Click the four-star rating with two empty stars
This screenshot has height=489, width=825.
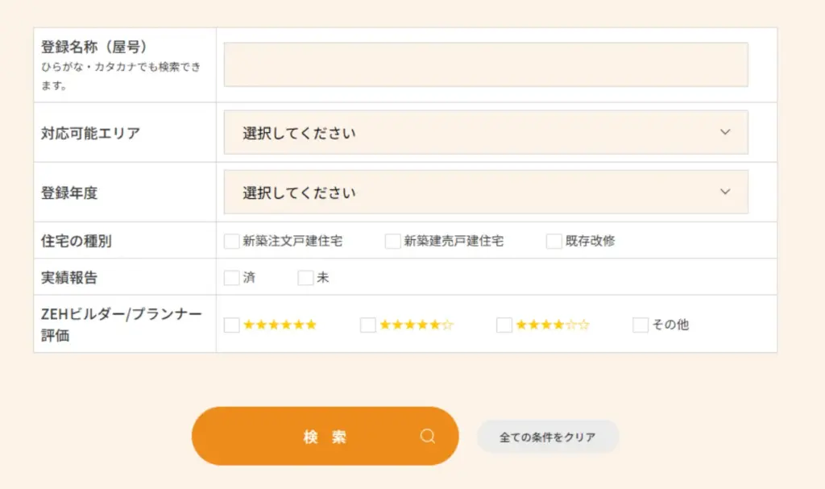click(553, 324)
